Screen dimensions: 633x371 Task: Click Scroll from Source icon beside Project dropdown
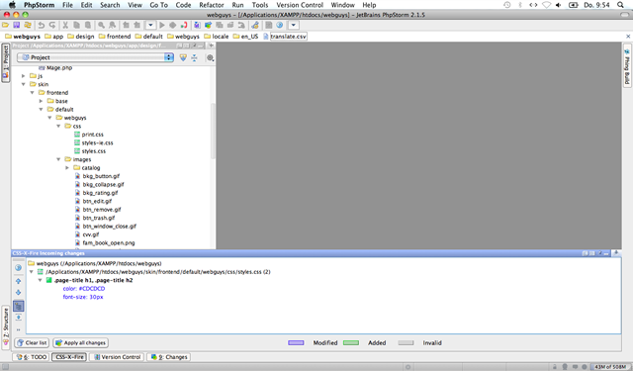point(183,57)
